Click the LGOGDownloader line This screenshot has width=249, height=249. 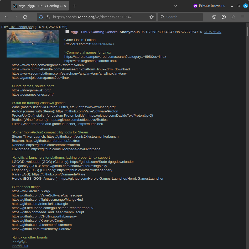coord(73,162)
